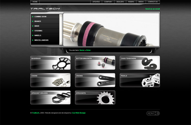Open the Bashrings product tile
Image resolution: width=191 pixels, height=125 pixels.
50,63
